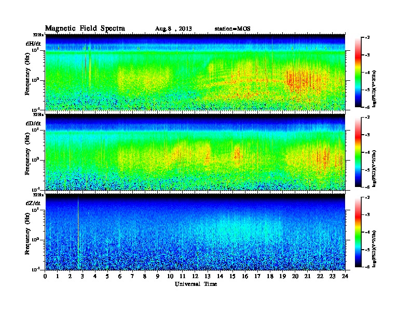Select the "dH/dt" panel label
The width and height of the screenshot is (411, 317).
(33, 44)
